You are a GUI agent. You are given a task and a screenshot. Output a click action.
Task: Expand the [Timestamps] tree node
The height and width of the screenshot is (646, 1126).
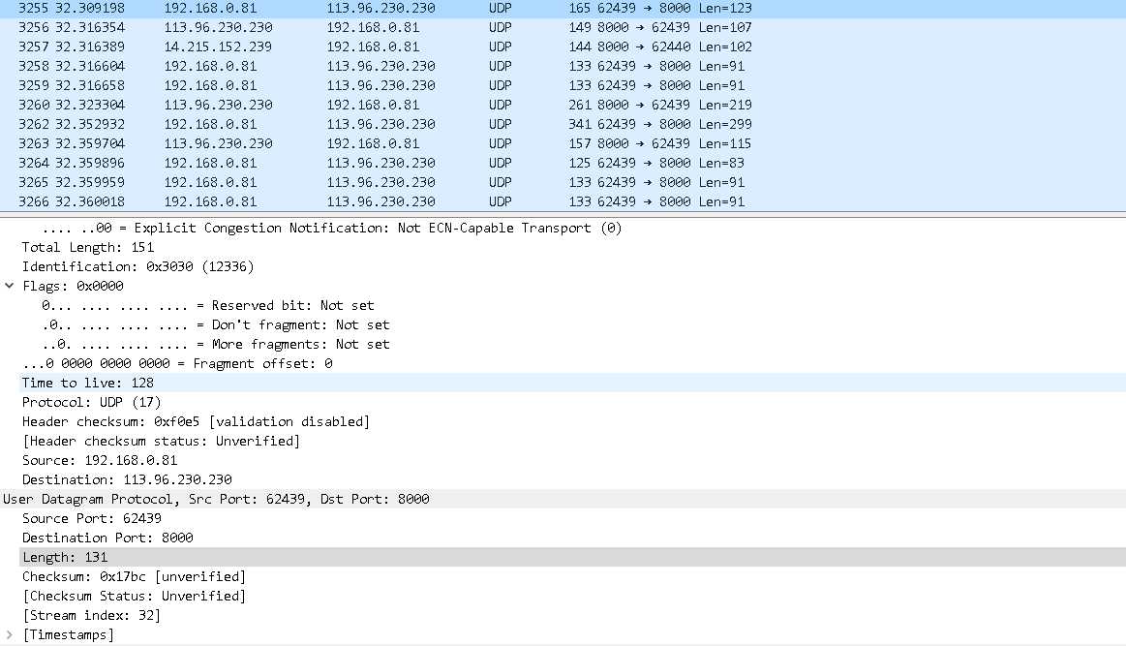[10, 635]
